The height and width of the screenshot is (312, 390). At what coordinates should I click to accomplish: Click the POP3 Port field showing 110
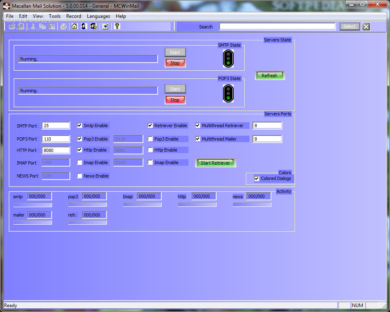coord(56,139)
